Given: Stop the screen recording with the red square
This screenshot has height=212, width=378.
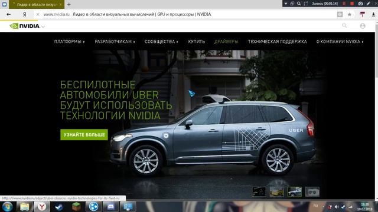Looking at the screenshot, I should point(352,4).
